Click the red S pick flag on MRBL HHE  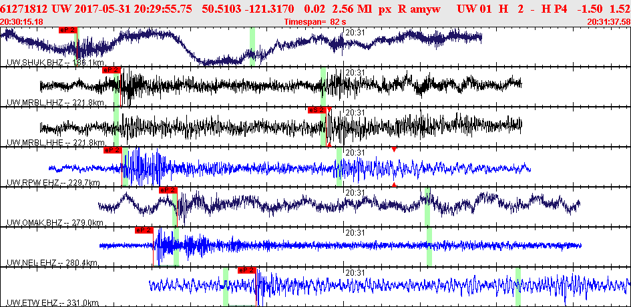(x=317, y=110)
